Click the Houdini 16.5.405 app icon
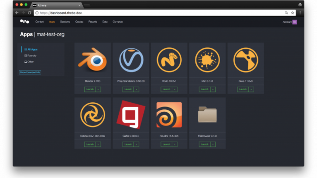 click(169, 115)
